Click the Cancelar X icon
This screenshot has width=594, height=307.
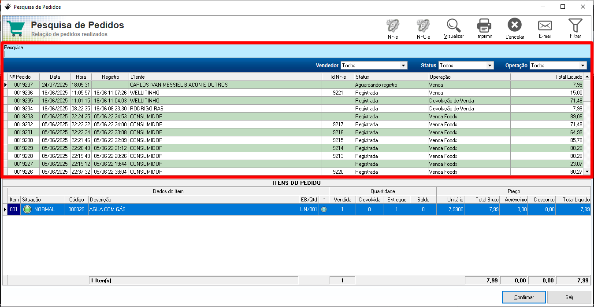514,26
